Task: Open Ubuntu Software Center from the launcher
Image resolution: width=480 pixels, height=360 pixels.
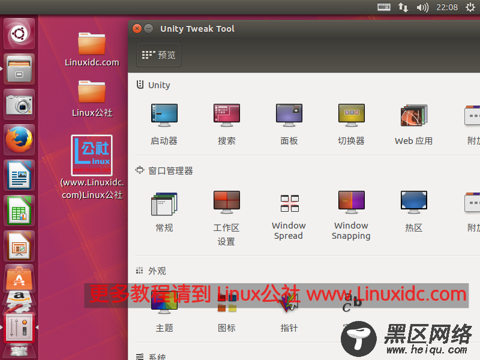Action: pos(19,278)
